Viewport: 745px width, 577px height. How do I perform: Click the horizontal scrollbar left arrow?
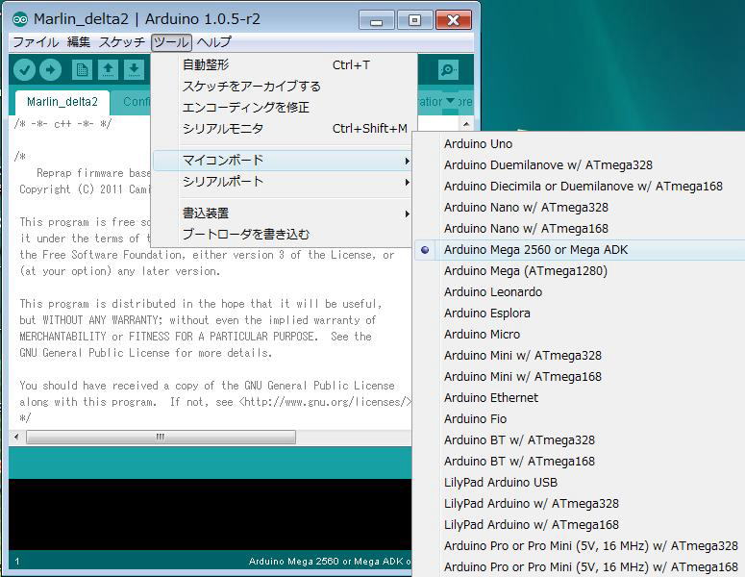[16, 437]
